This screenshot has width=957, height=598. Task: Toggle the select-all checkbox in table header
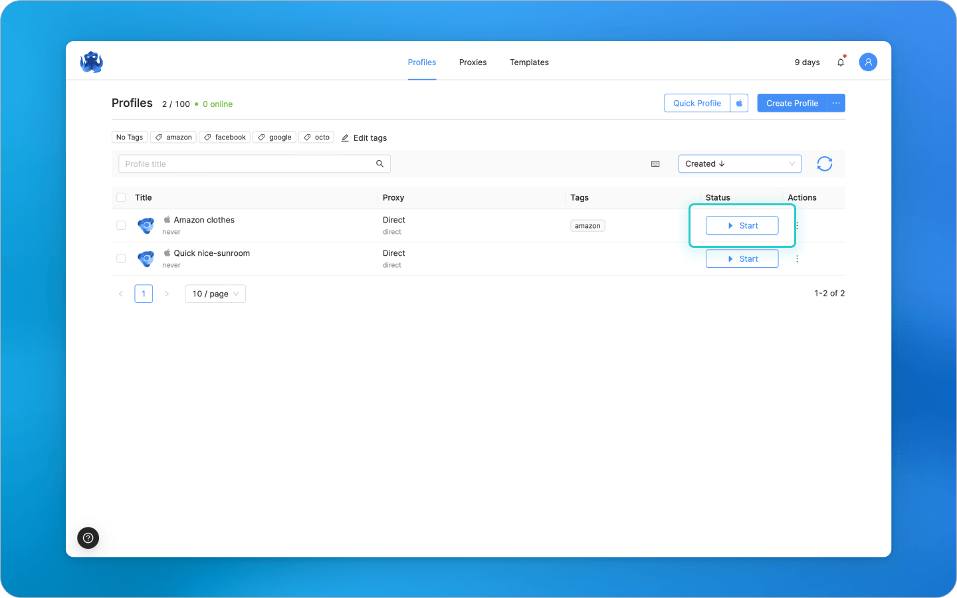(x=121, y=197)
